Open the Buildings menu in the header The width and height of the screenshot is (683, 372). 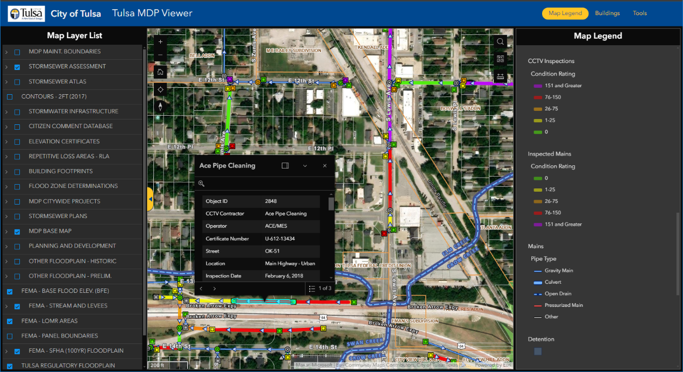click(x=607, y=13)
